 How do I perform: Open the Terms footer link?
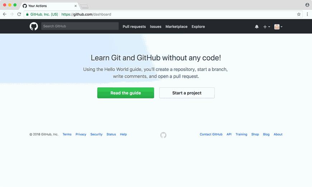click(x=67, y=134)
